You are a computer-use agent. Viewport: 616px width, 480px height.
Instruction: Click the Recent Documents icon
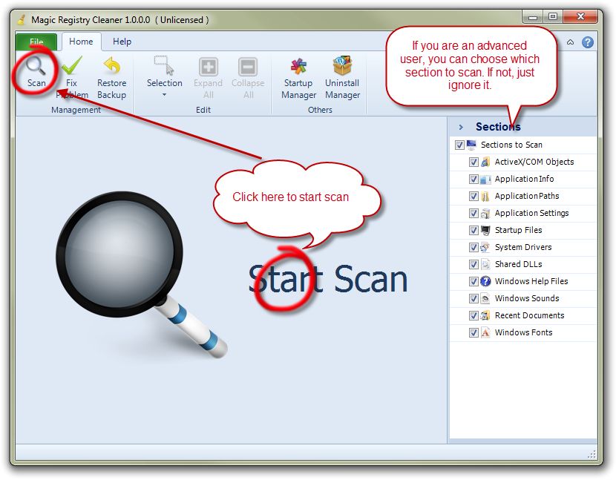click(485, 315)
